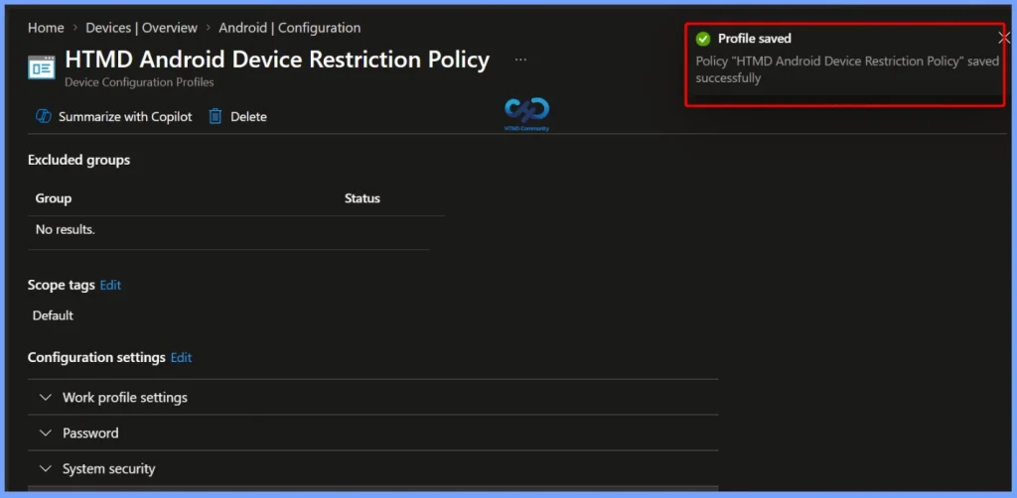Click the Device Configuration Profiles subtitle
The height and width of the screenshot is (498, 1017).
(139, 82)
